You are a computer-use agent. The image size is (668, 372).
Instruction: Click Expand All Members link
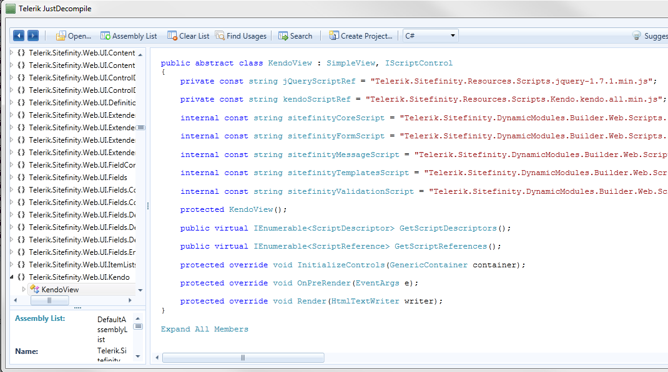204,329
